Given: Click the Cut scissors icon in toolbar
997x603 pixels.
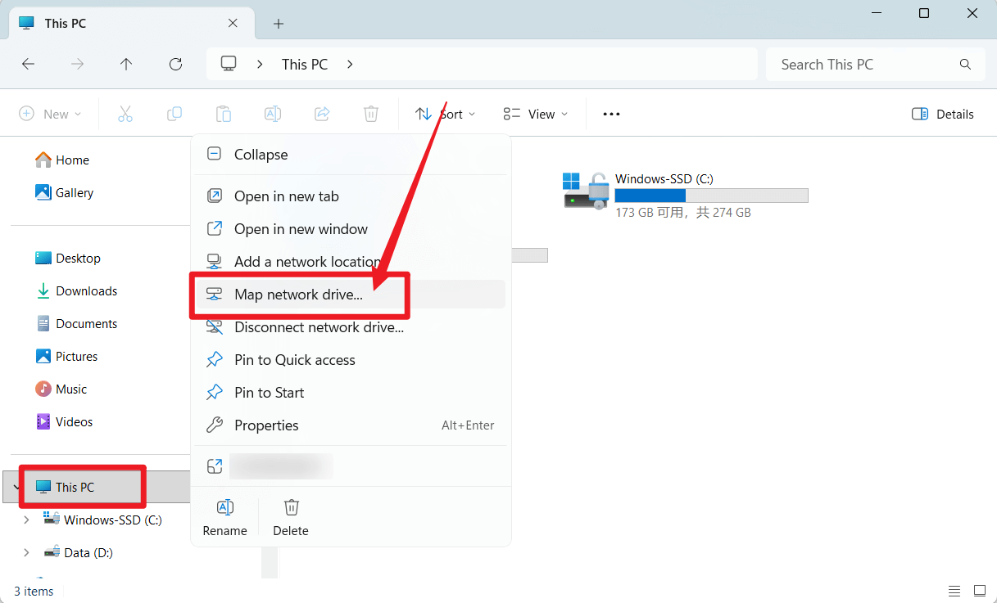Looking at the screenshot, I should pos(125,114).
